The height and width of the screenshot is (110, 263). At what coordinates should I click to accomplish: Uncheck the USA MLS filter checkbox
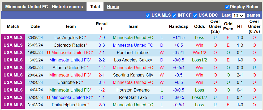[148, 15]
